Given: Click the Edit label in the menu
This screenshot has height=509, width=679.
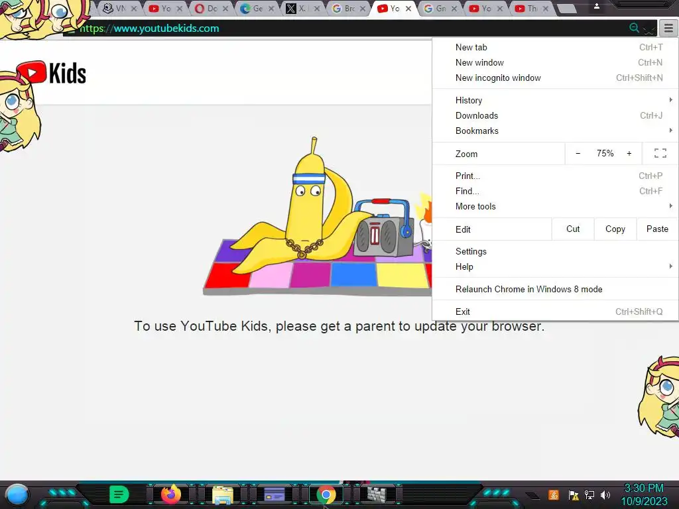Looking at the screenshot, I should click(463, 229).
